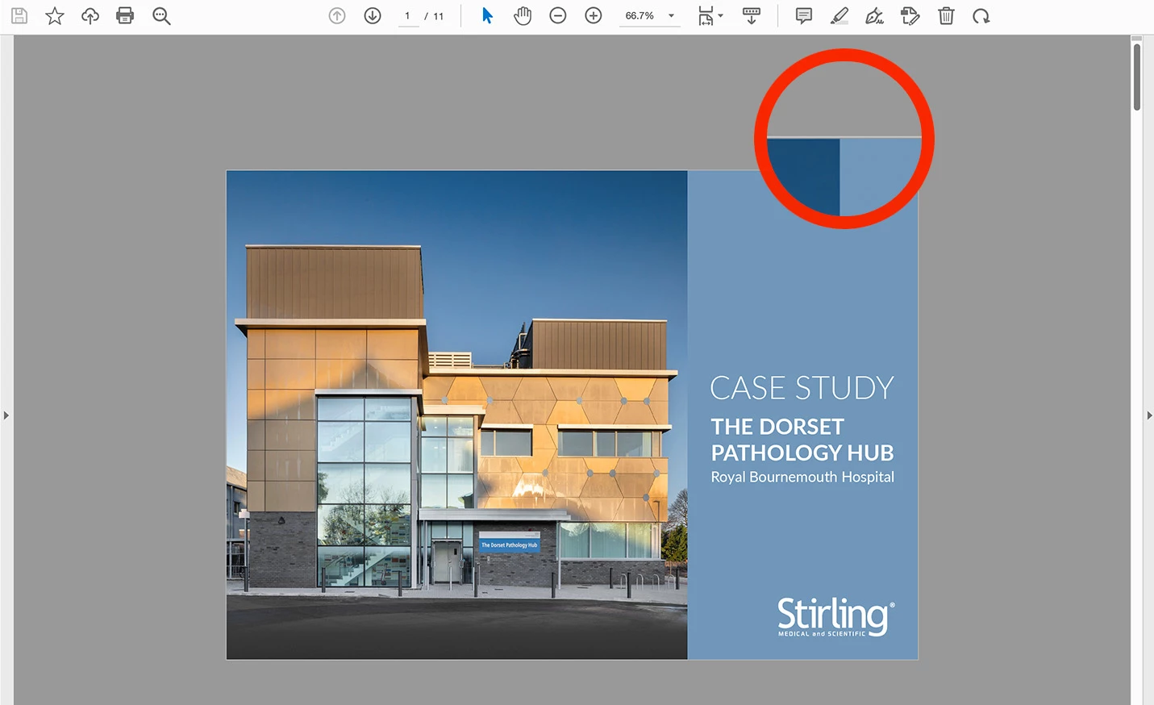Viewport: 1154px width, 705px height.
Task: Choose the selection arrow tool
Action: (x=487, y=16)
